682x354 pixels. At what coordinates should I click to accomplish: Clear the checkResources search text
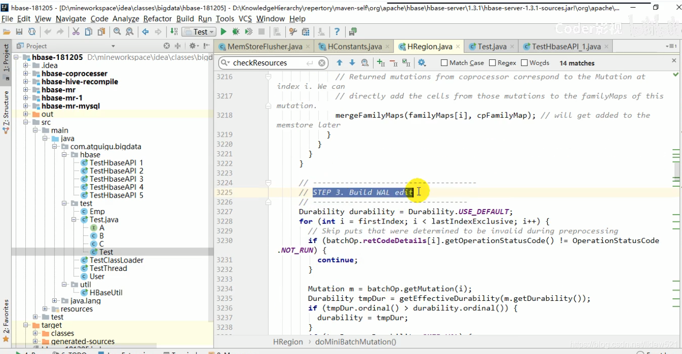tap(321, 63)
